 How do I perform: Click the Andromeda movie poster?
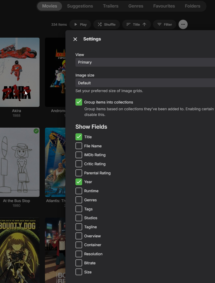(55, 72)
